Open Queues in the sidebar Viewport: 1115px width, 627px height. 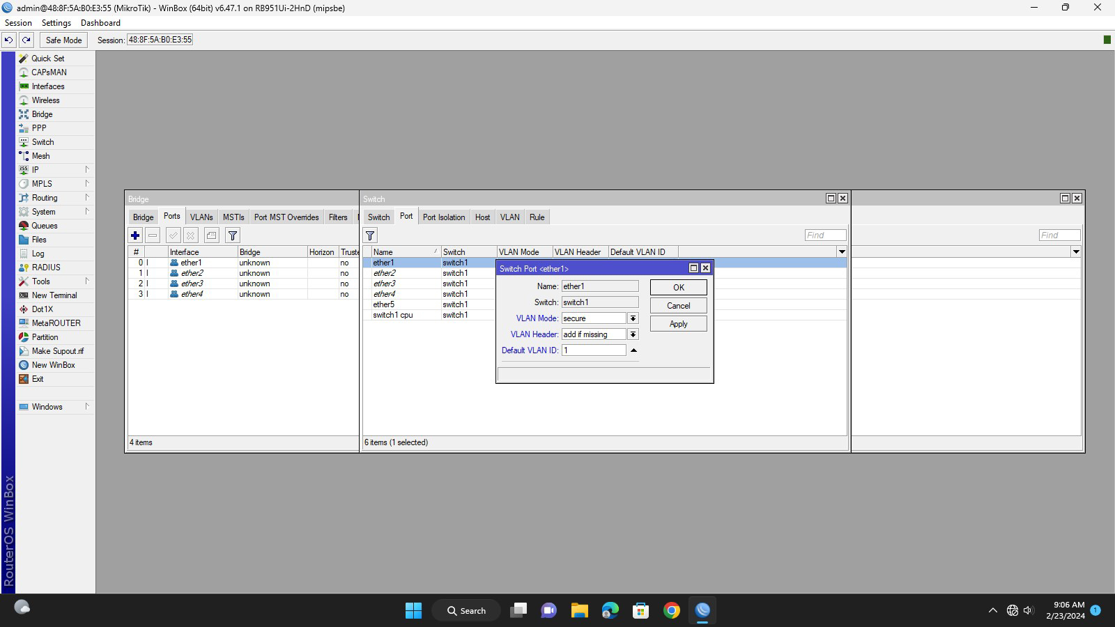pyautogui.click(x=45, y=226)
